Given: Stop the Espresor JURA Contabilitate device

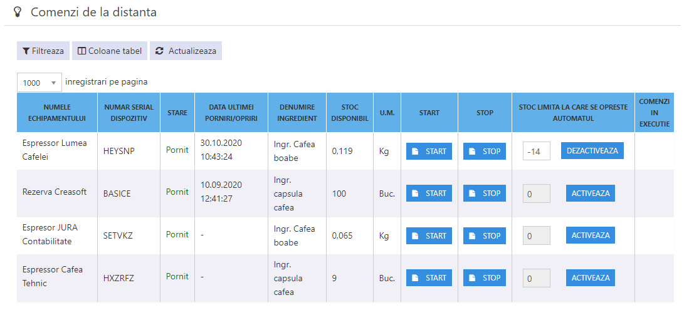Looking at the screenshot, I should 485,236.
